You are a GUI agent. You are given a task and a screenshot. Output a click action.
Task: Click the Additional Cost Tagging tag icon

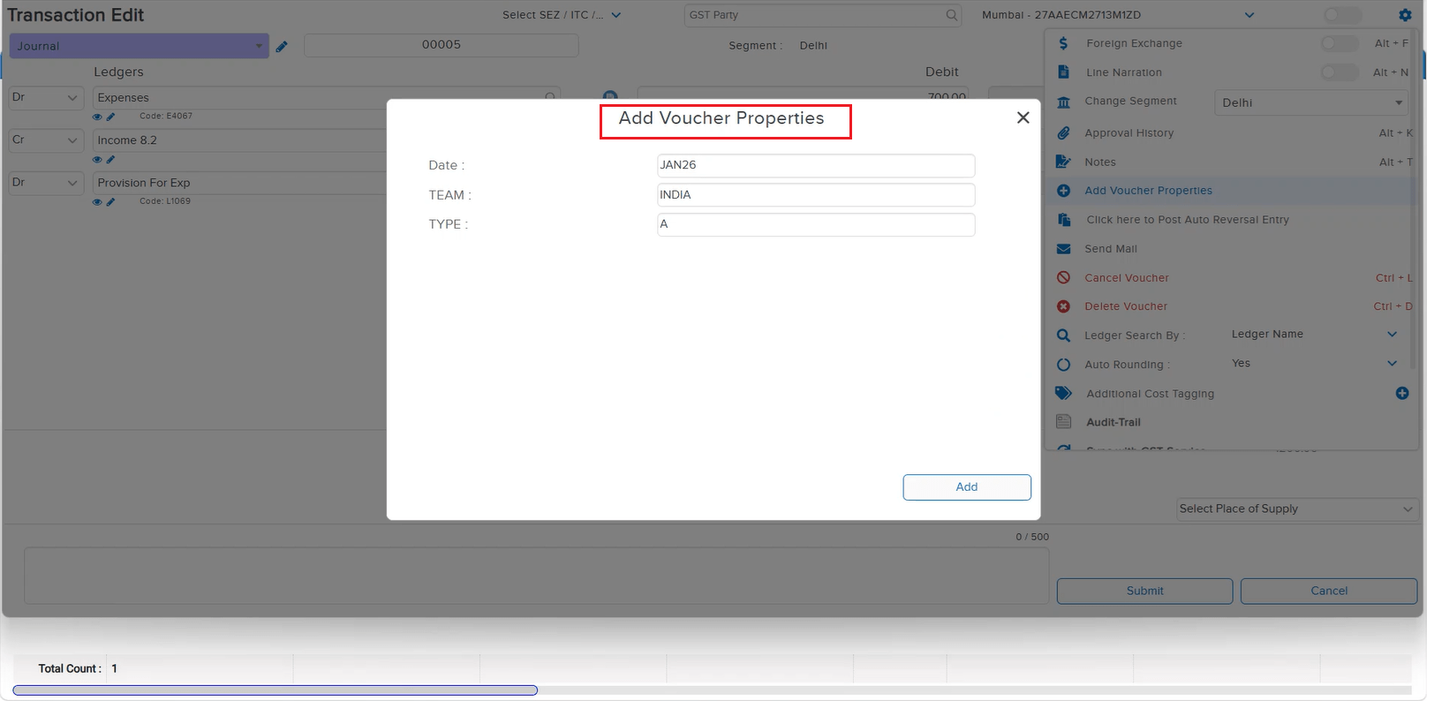click(x=1063, y=393)
